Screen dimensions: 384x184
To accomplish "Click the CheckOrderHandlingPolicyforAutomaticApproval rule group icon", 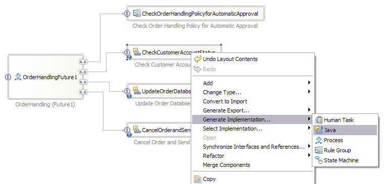I will [137, 13].
